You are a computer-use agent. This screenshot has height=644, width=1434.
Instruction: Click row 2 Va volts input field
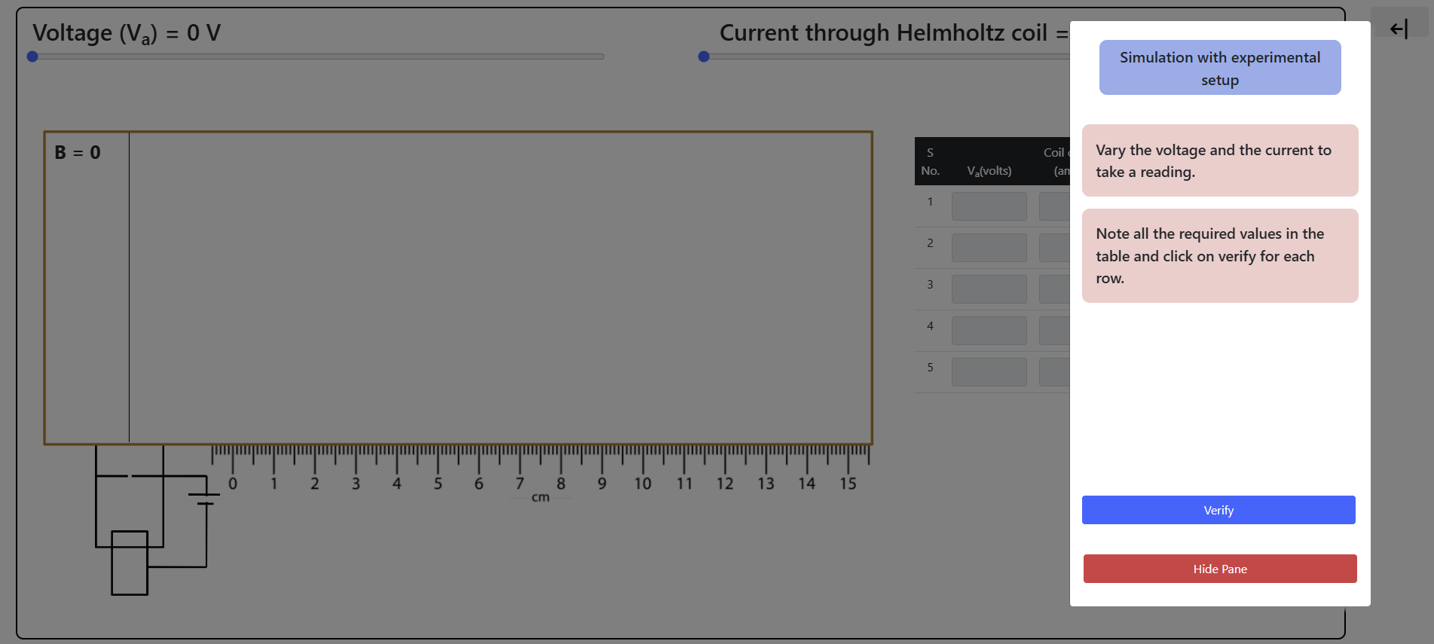click(989, 248)
